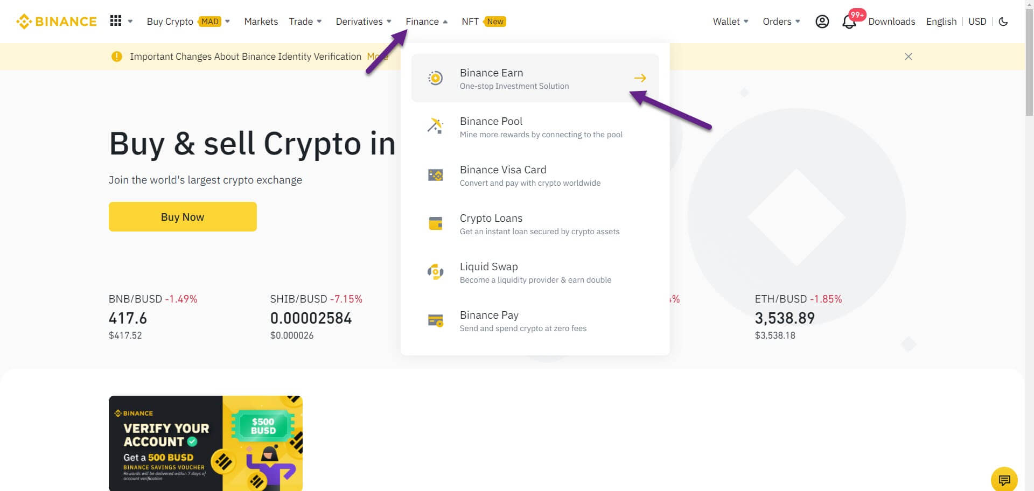Viewport: 1034px width, 491px height.
Task: Click the Buy Now button
Action: 183,216
